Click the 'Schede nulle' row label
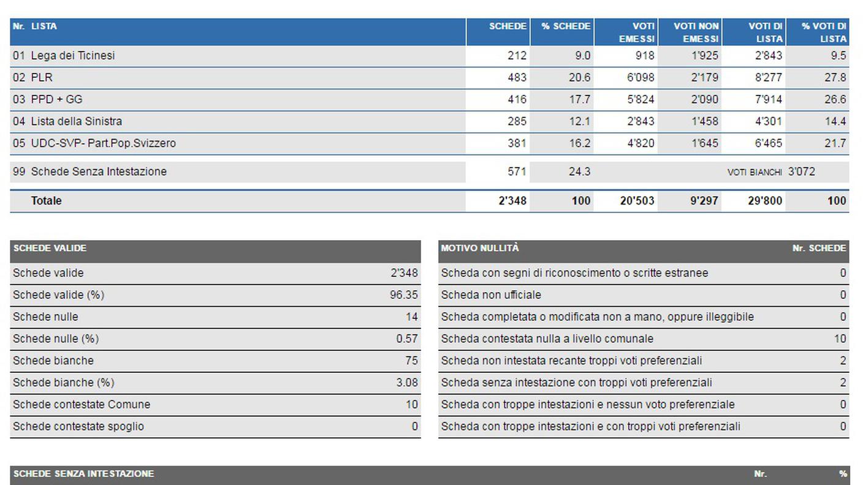 click(45, 317)
